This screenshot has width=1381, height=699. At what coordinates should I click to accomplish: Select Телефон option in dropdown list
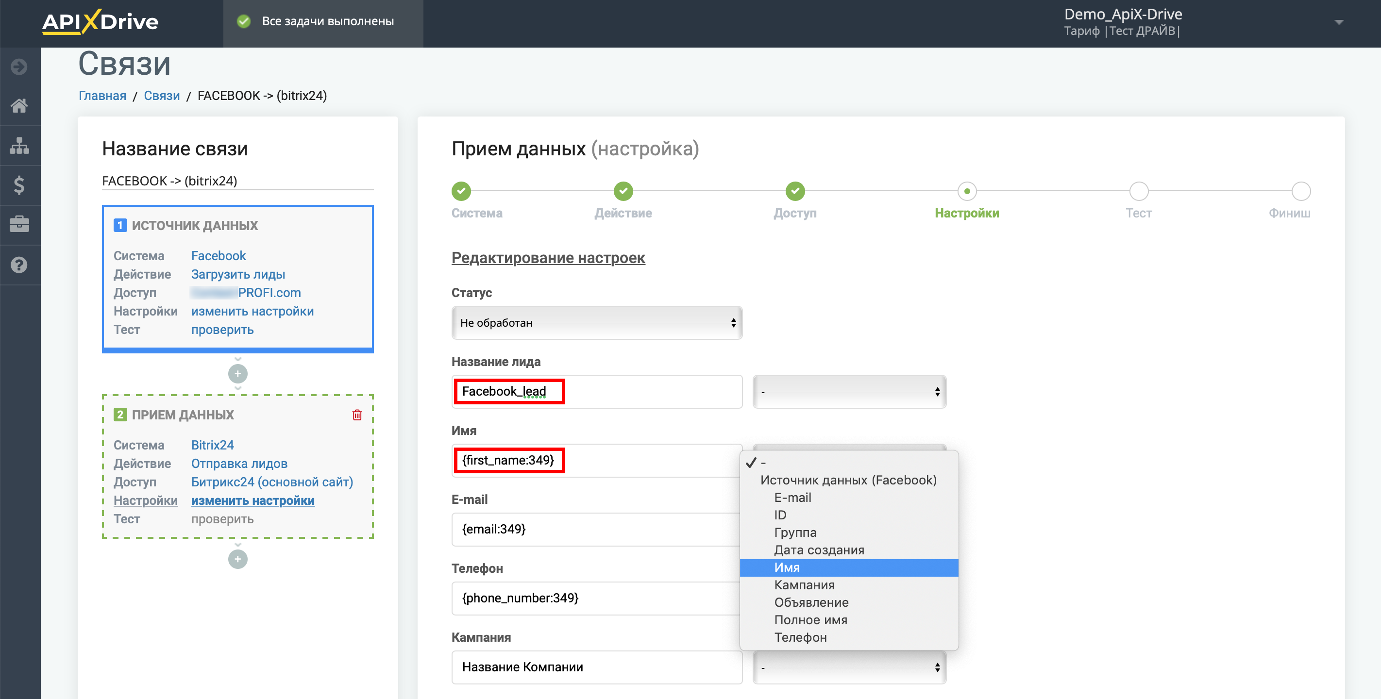coord(849,637)
